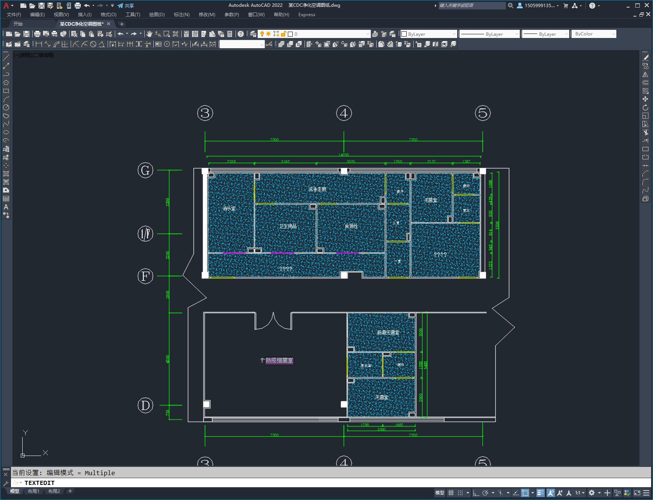Viewport: 653px width, 500px height.
Task: Select the Multiline Text A tool
Action: pyautogui.click(x=6, y=207)
